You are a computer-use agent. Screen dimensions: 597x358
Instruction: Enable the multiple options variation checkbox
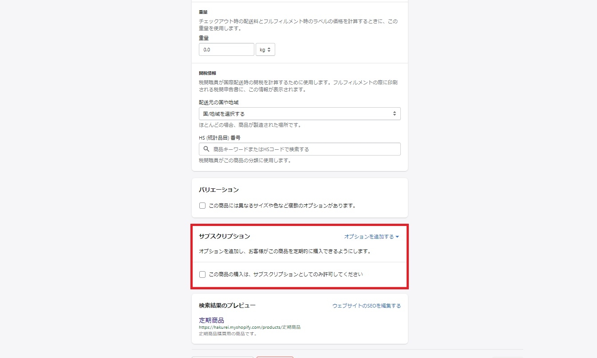(x=202, y=206)
